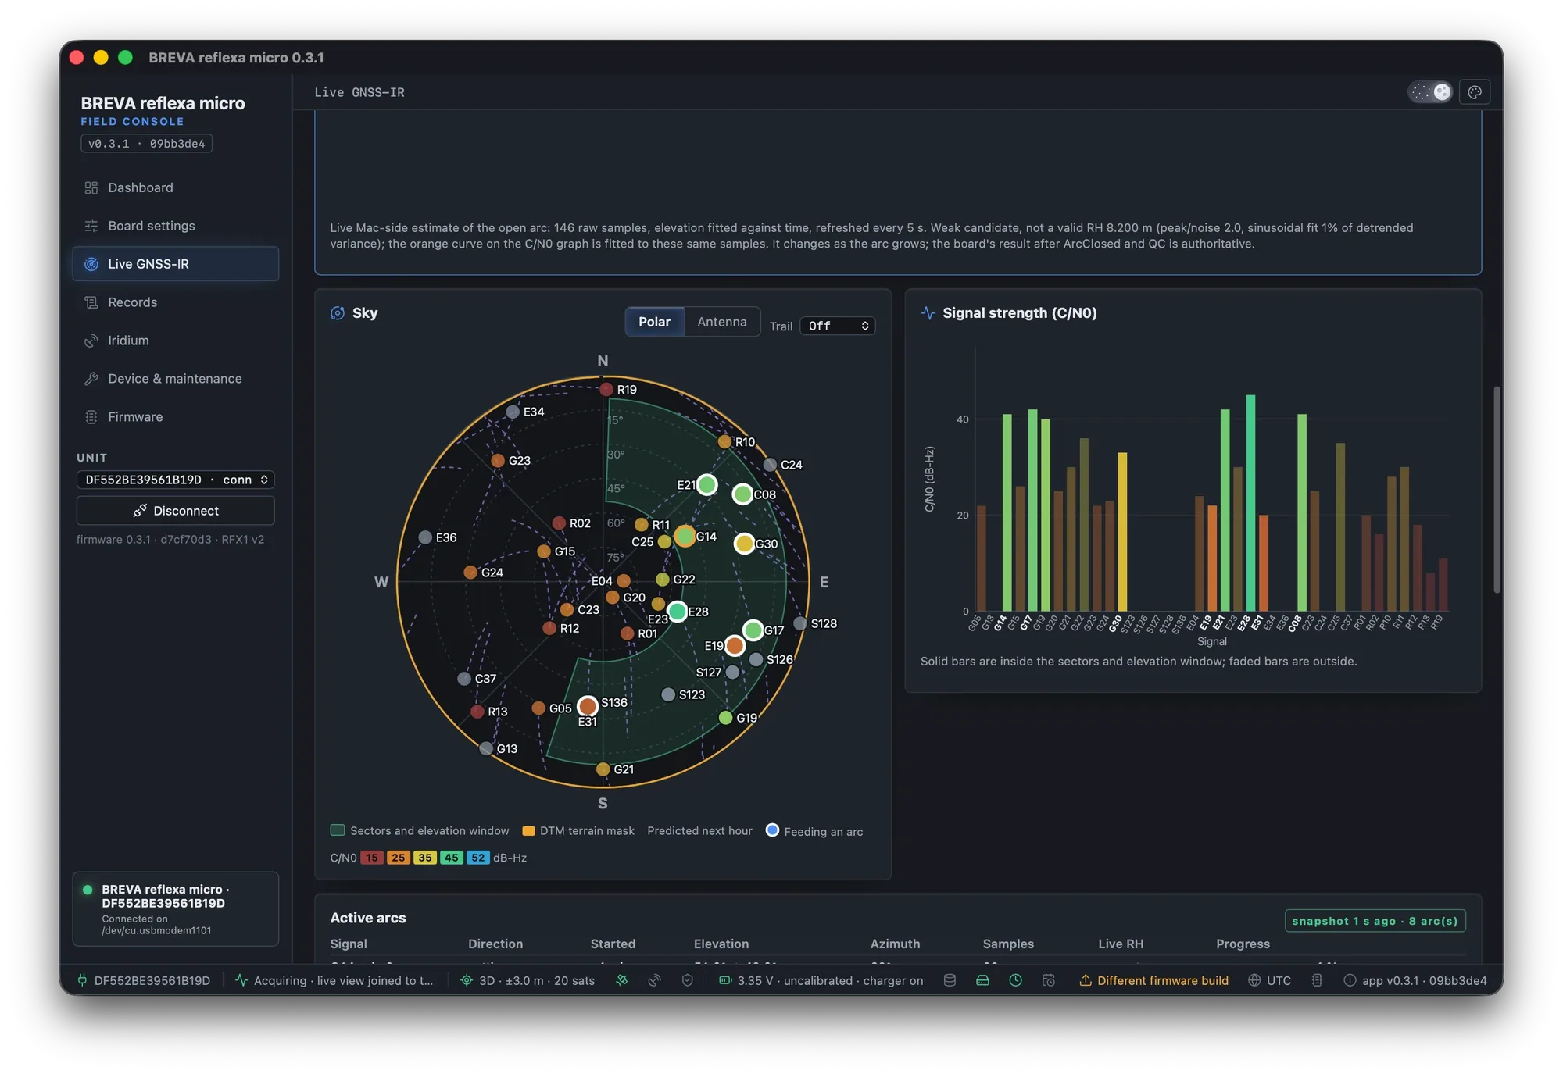
Task: Select satellite G30 on the polar plot
Action: point(744,544)
